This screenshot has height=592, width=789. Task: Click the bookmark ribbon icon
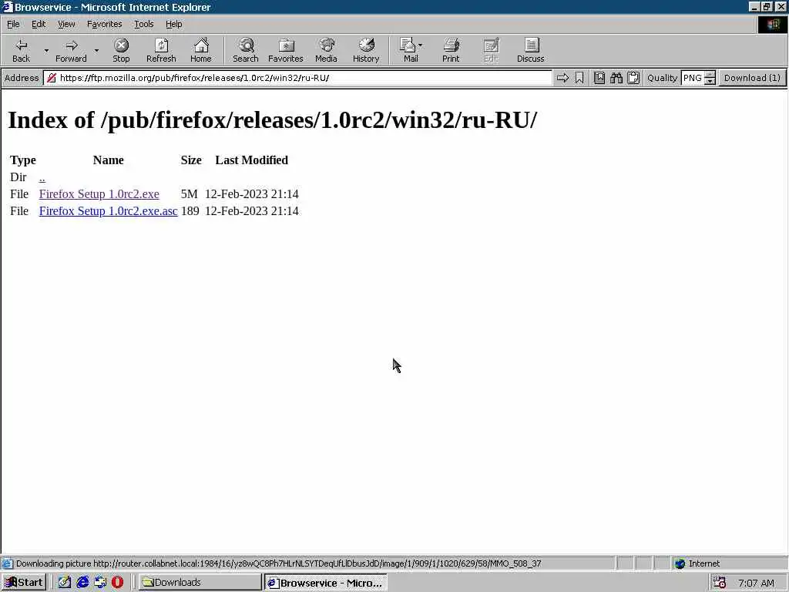click(x=579, y=78)
